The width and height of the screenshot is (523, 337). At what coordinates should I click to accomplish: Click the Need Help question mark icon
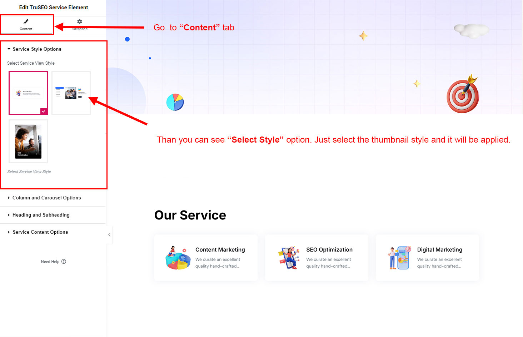[64, 262]
